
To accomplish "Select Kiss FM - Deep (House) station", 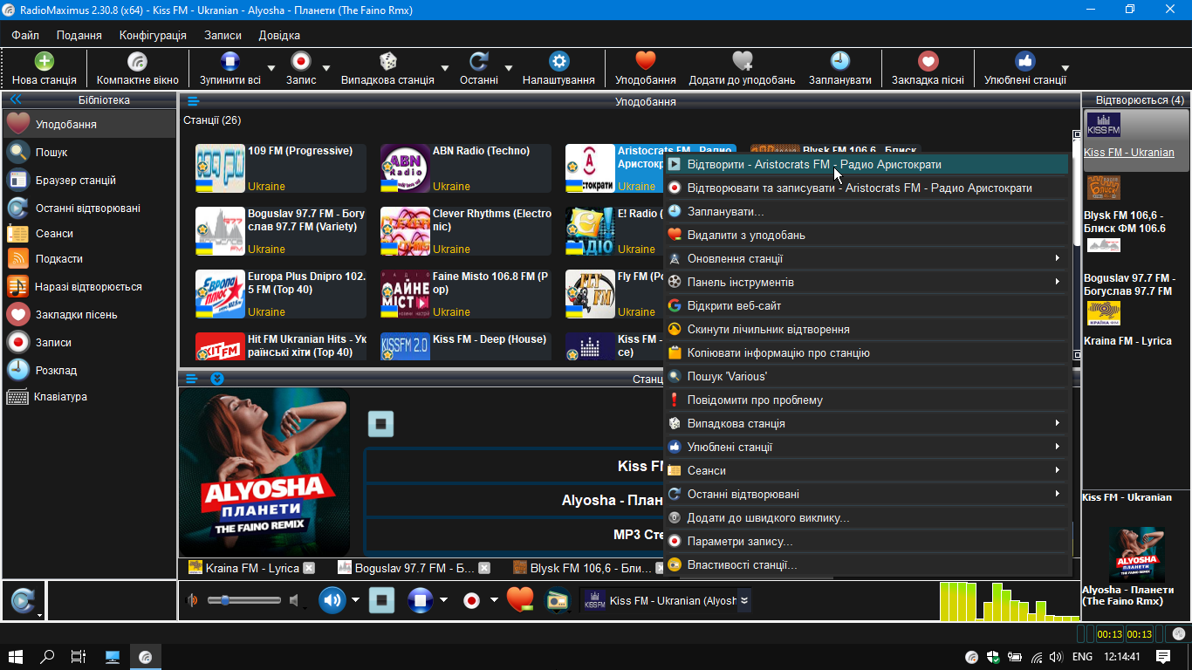I will click(x=466, y=346).
